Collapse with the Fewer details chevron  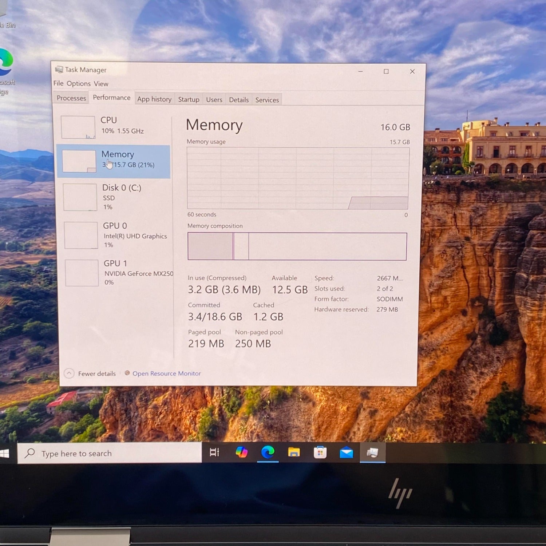pyautogui.click(x=69, y=373)
